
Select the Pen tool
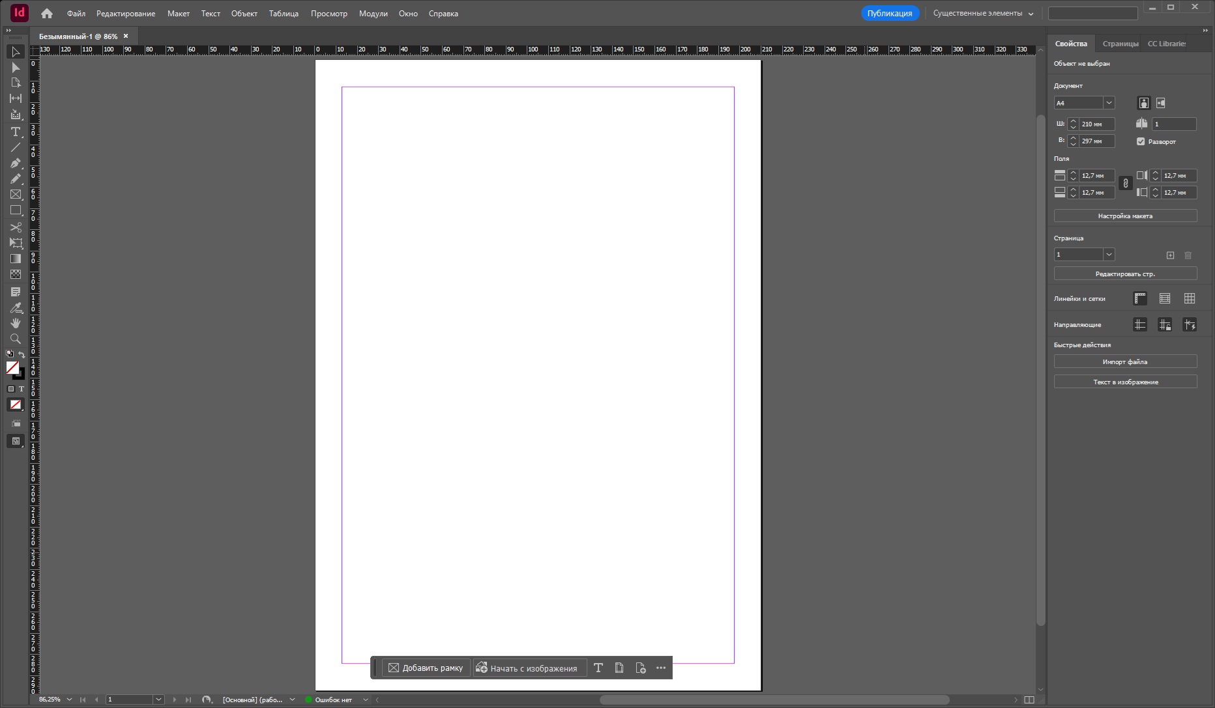point(16,163)
